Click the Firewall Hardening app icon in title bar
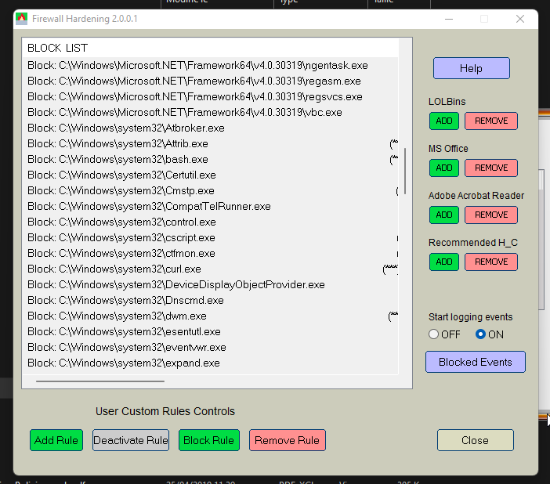Image resolution: width=550 pixels, height=484 pixels. [x=21, y=19]
